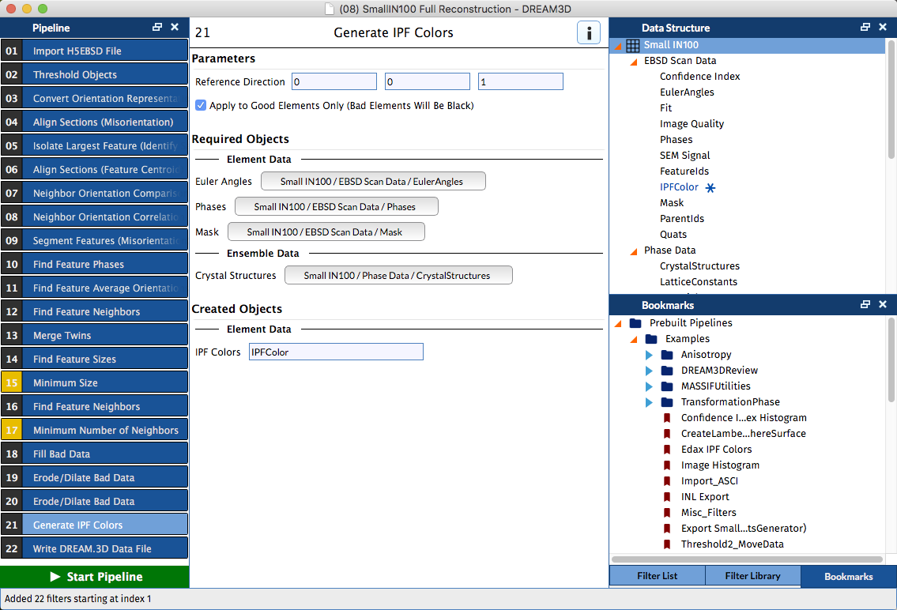The width and height of the screenshot is (897, 610).
Task: Click the Image Histogram bookmark icon
Action: coord(667,465)
